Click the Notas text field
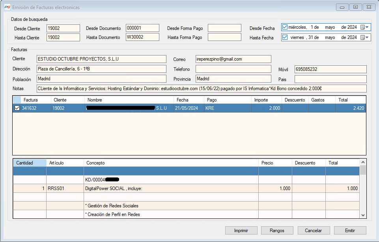Image resolution: width=379 pixels, height=242 pixels. (202, 89)
